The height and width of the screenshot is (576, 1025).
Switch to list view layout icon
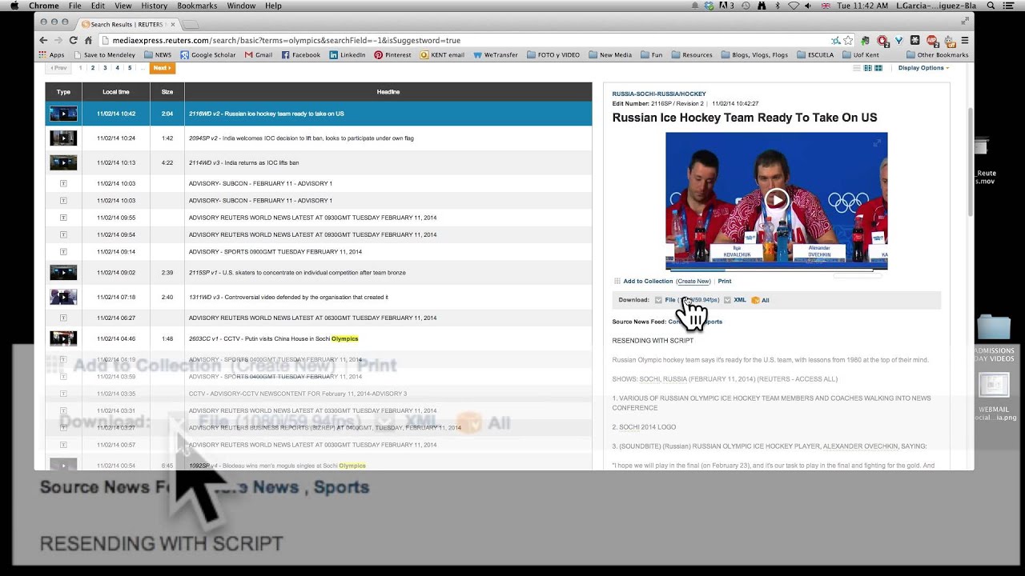click(856, 68)
